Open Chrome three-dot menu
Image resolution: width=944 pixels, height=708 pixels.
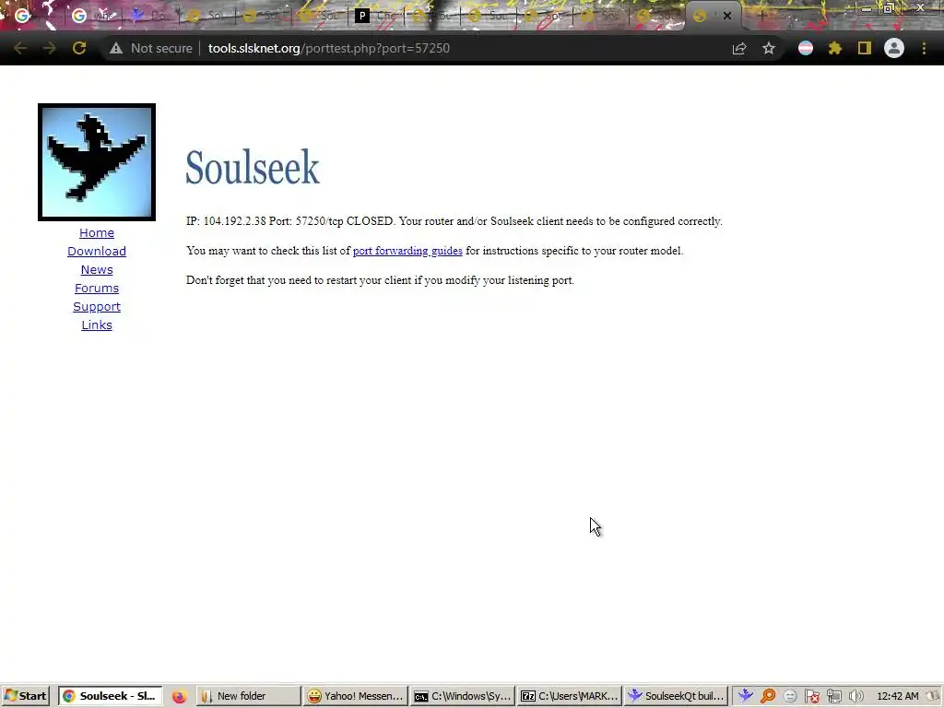924,48
